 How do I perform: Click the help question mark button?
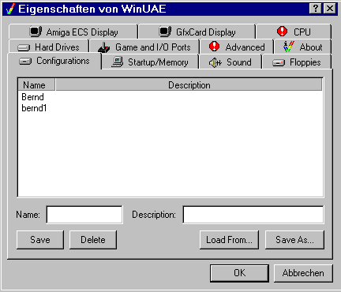tap(316, 9)
